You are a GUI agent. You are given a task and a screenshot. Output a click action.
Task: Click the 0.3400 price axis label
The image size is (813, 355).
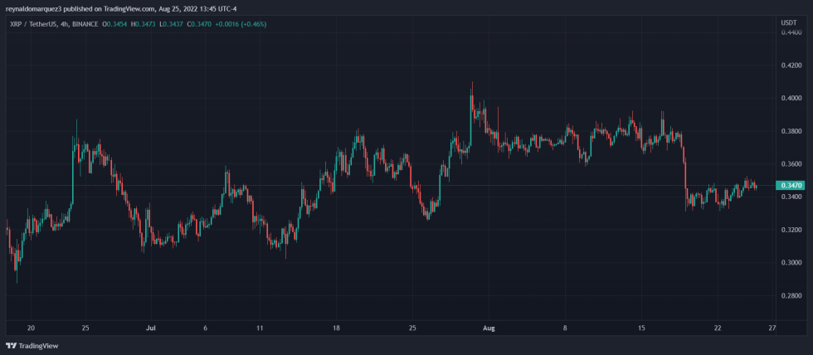790,197
